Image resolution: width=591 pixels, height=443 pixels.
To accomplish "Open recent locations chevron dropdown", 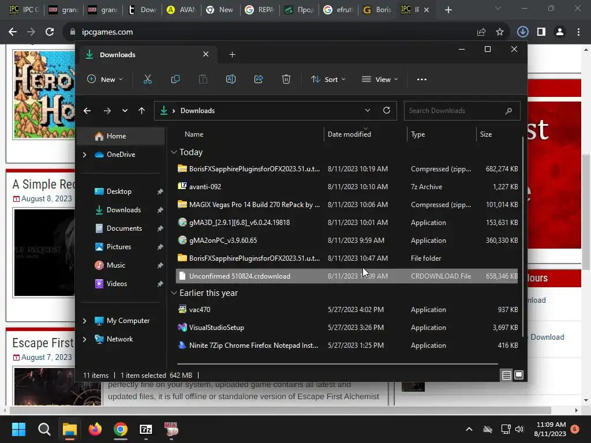I will click(125, 111).
